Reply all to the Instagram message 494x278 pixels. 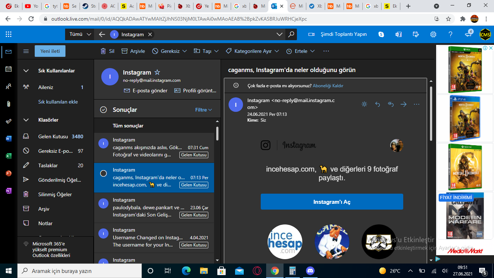tap(391, 104)
